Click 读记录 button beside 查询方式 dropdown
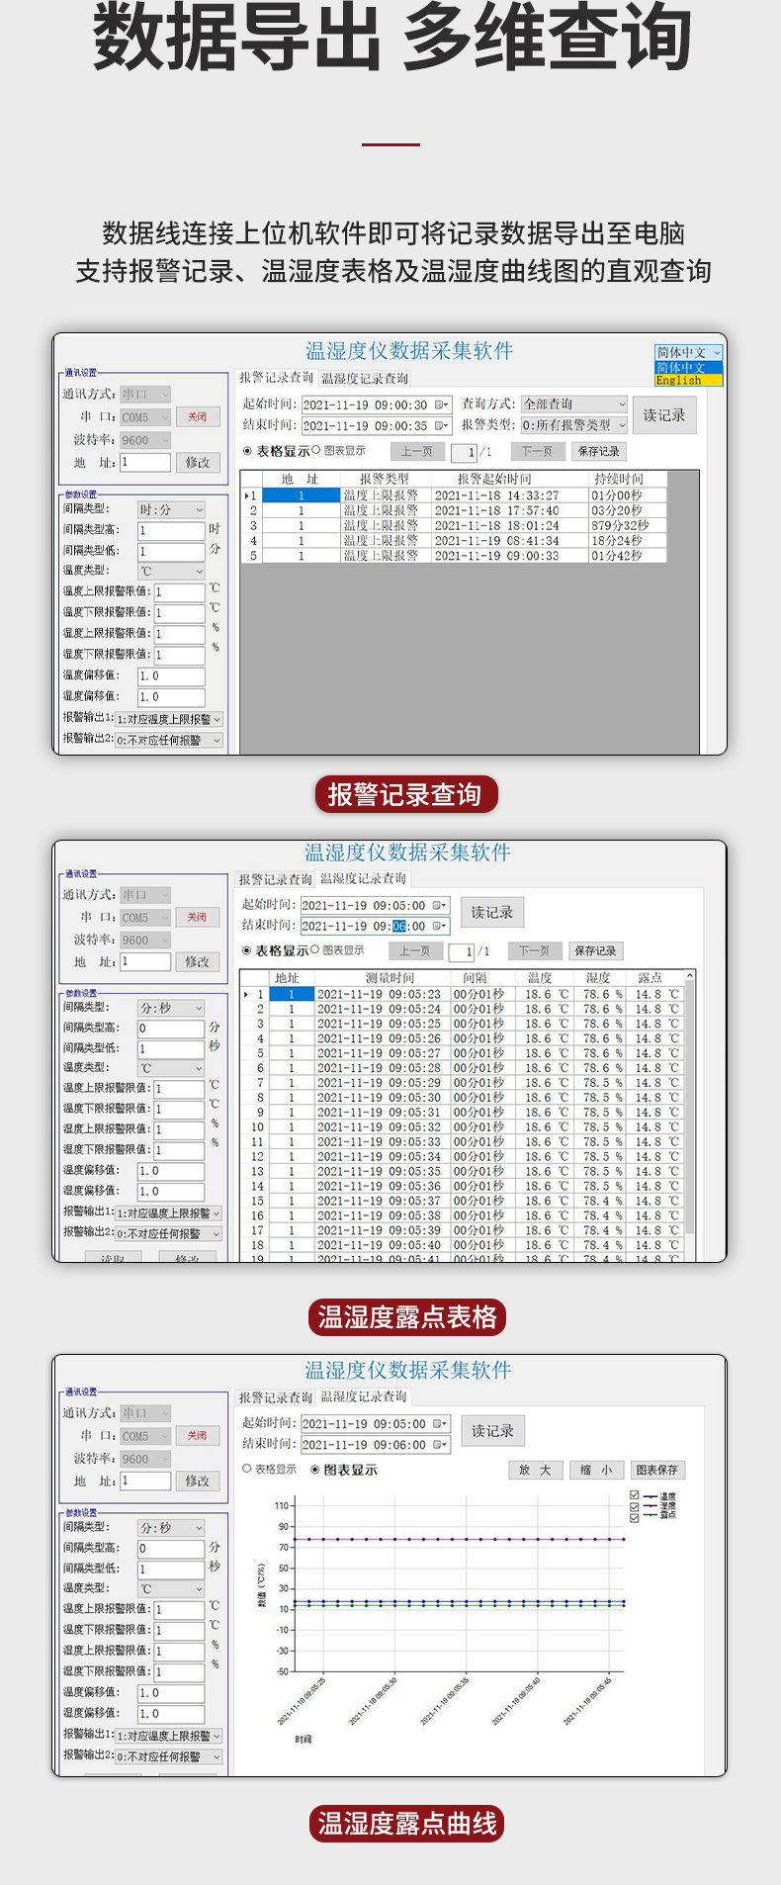Viewport: 781px width, 1885px height. [x=663, y=415]
